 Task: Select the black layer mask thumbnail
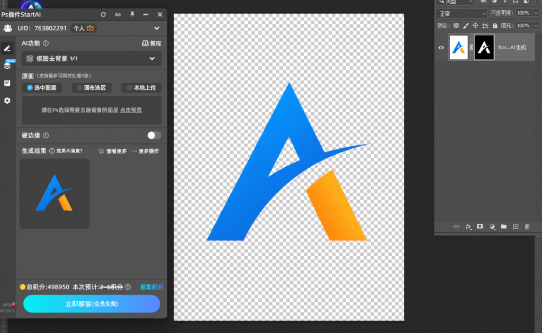coord(484,47)
